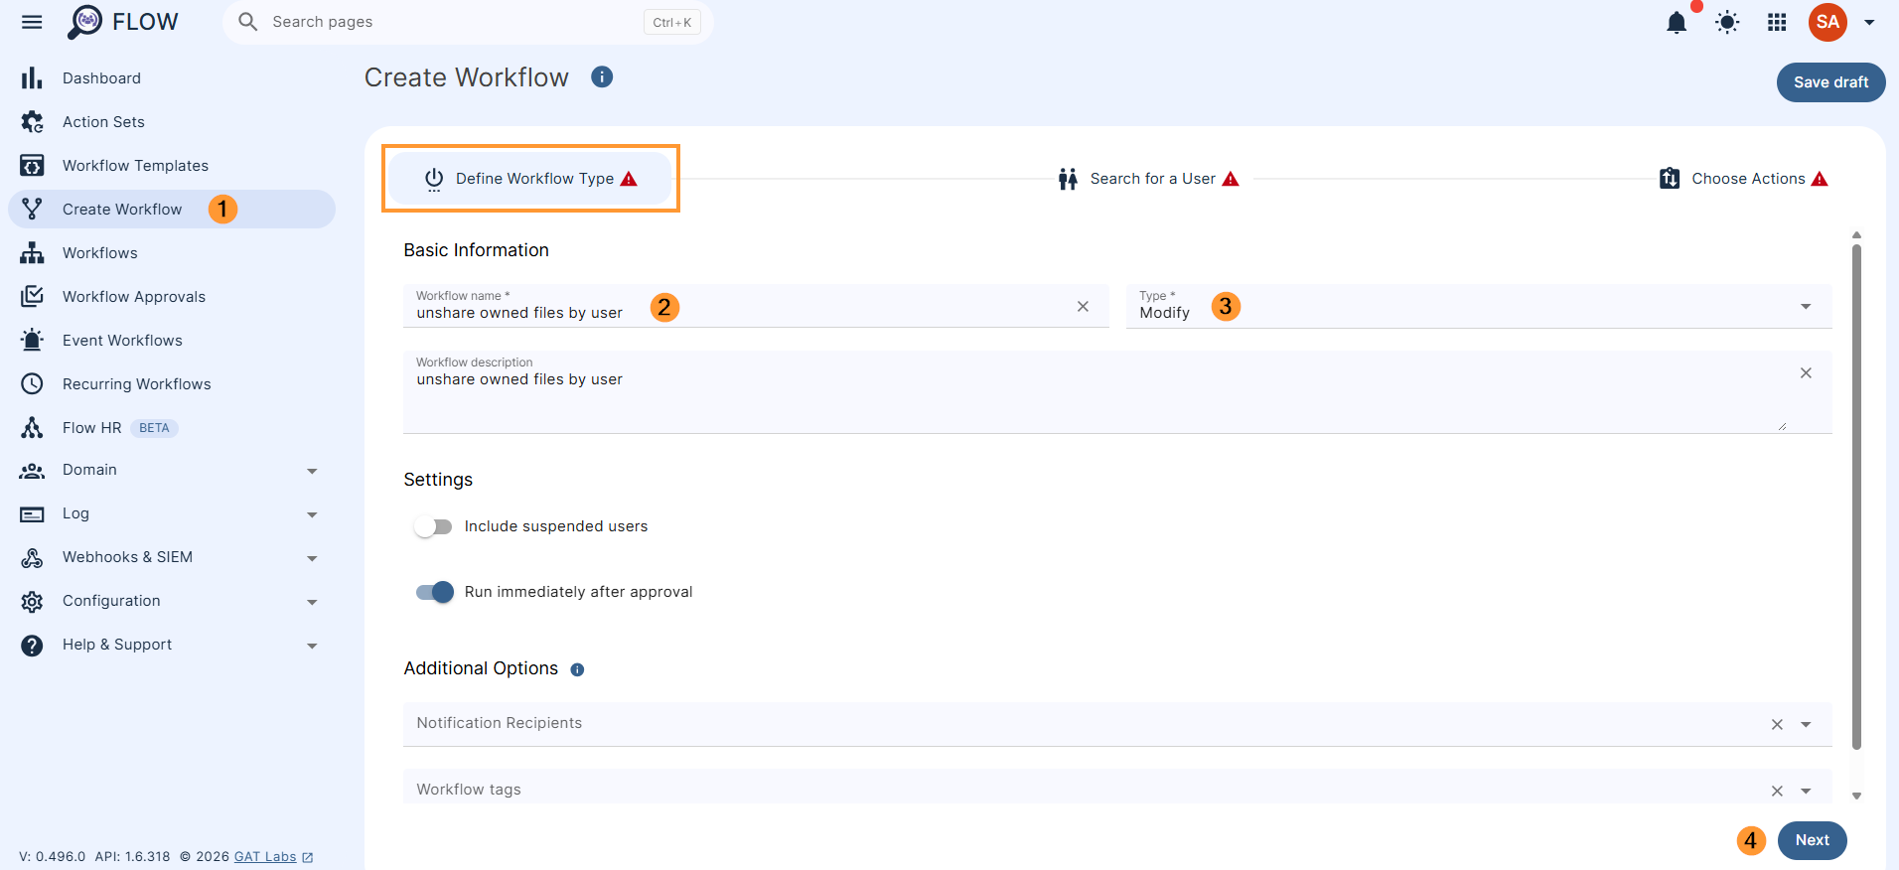Go to Search for a User step
Viewport: 1899px width, 870px height.
point(1148,179)
